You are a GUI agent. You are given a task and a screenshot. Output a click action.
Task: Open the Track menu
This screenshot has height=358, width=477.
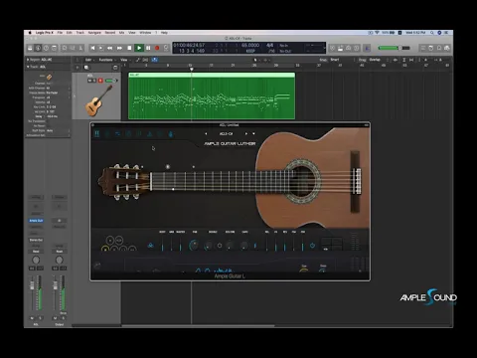80,33
